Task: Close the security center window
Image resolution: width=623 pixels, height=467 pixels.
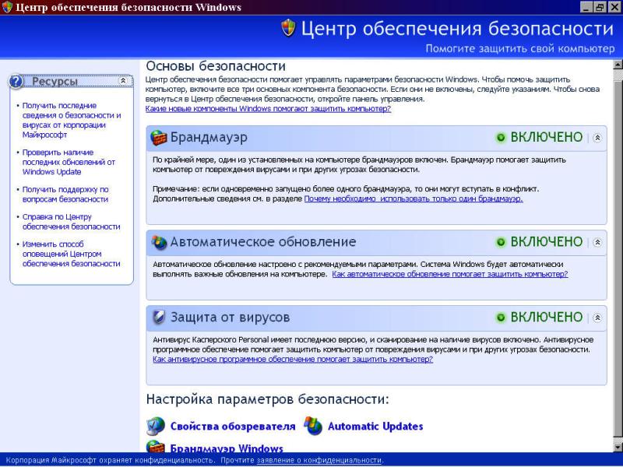Action: [614, 7]
